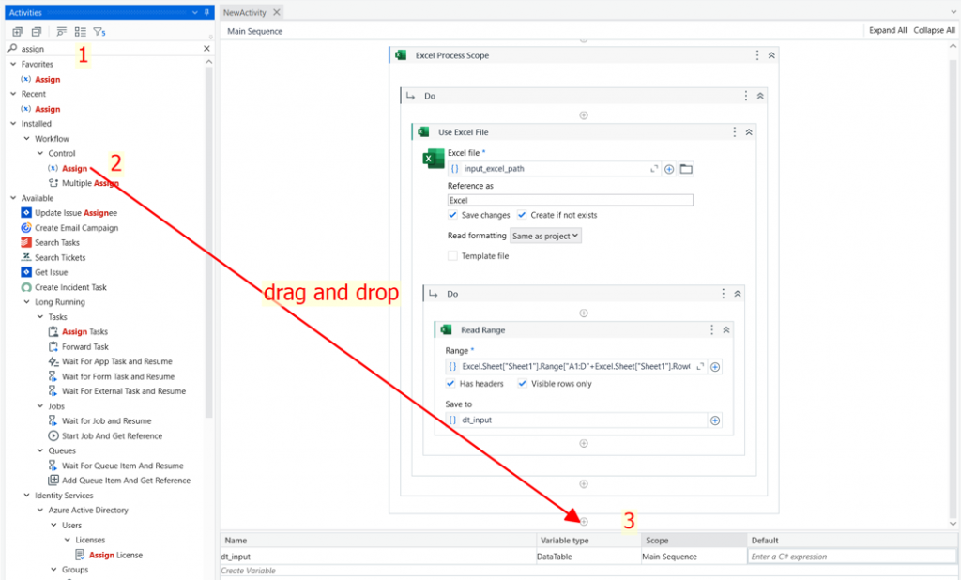Click the plus button beside the Range field
The height and width of the screenshot is (580, 961).
click(x=715, y=367)
